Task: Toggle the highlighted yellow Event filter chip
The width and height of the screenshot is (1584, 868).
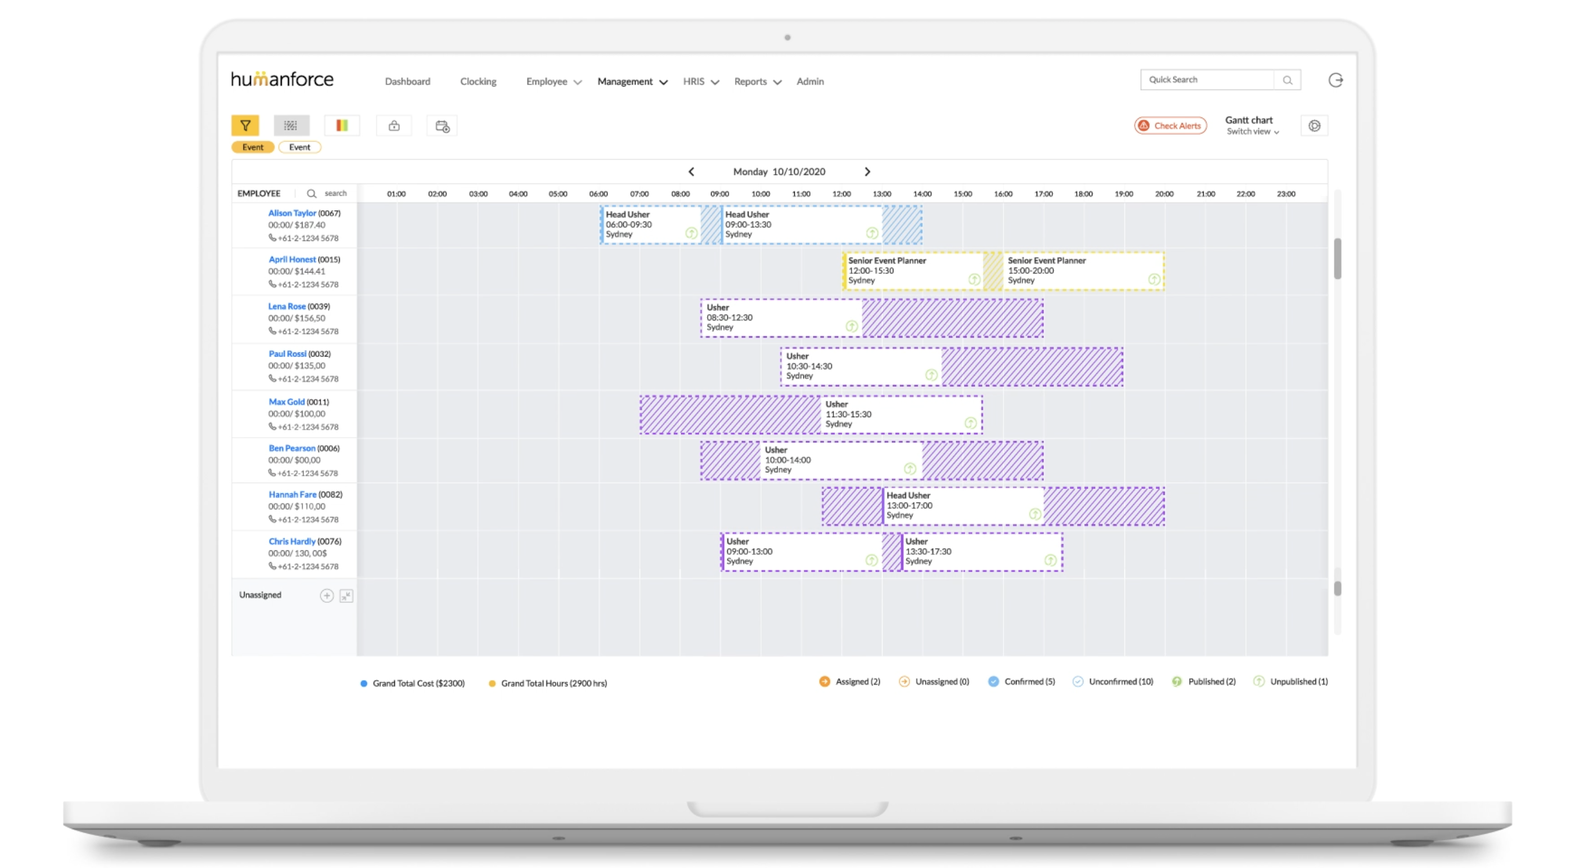Action: coord(252,147)
